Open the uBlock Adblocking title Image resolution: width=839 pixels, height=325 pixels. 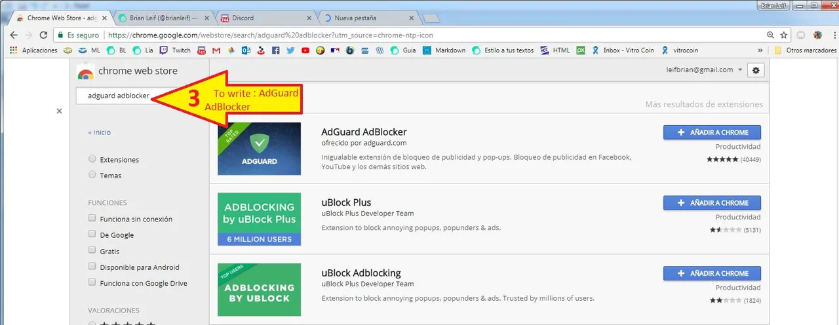(361, 273)
